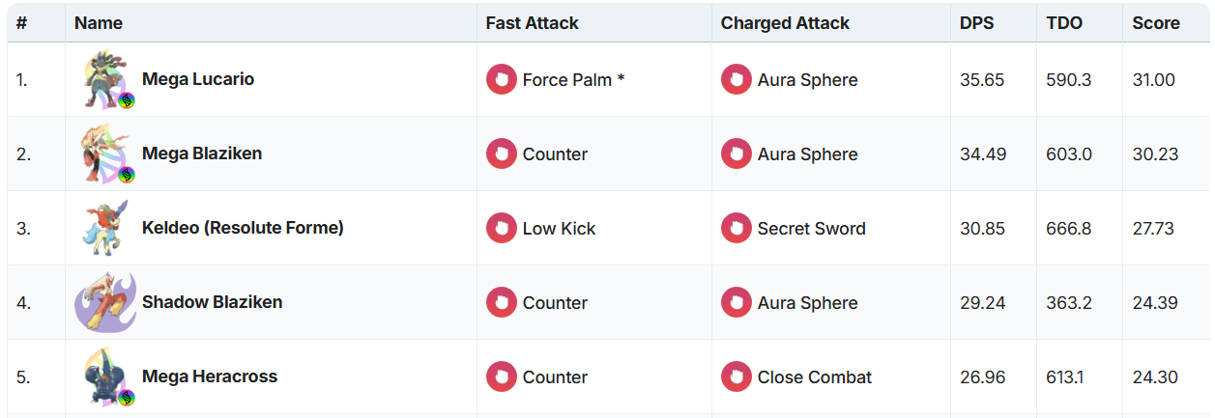Click the Mega Blaziken sprite icon
The height and width of the screenshot is (418, 1215).
tap(106, 153)
